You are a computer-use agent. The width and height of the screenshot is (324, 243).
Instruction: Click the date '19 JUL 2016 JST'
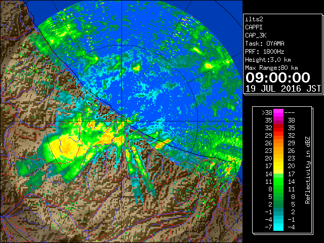click(x=283, y=89)
